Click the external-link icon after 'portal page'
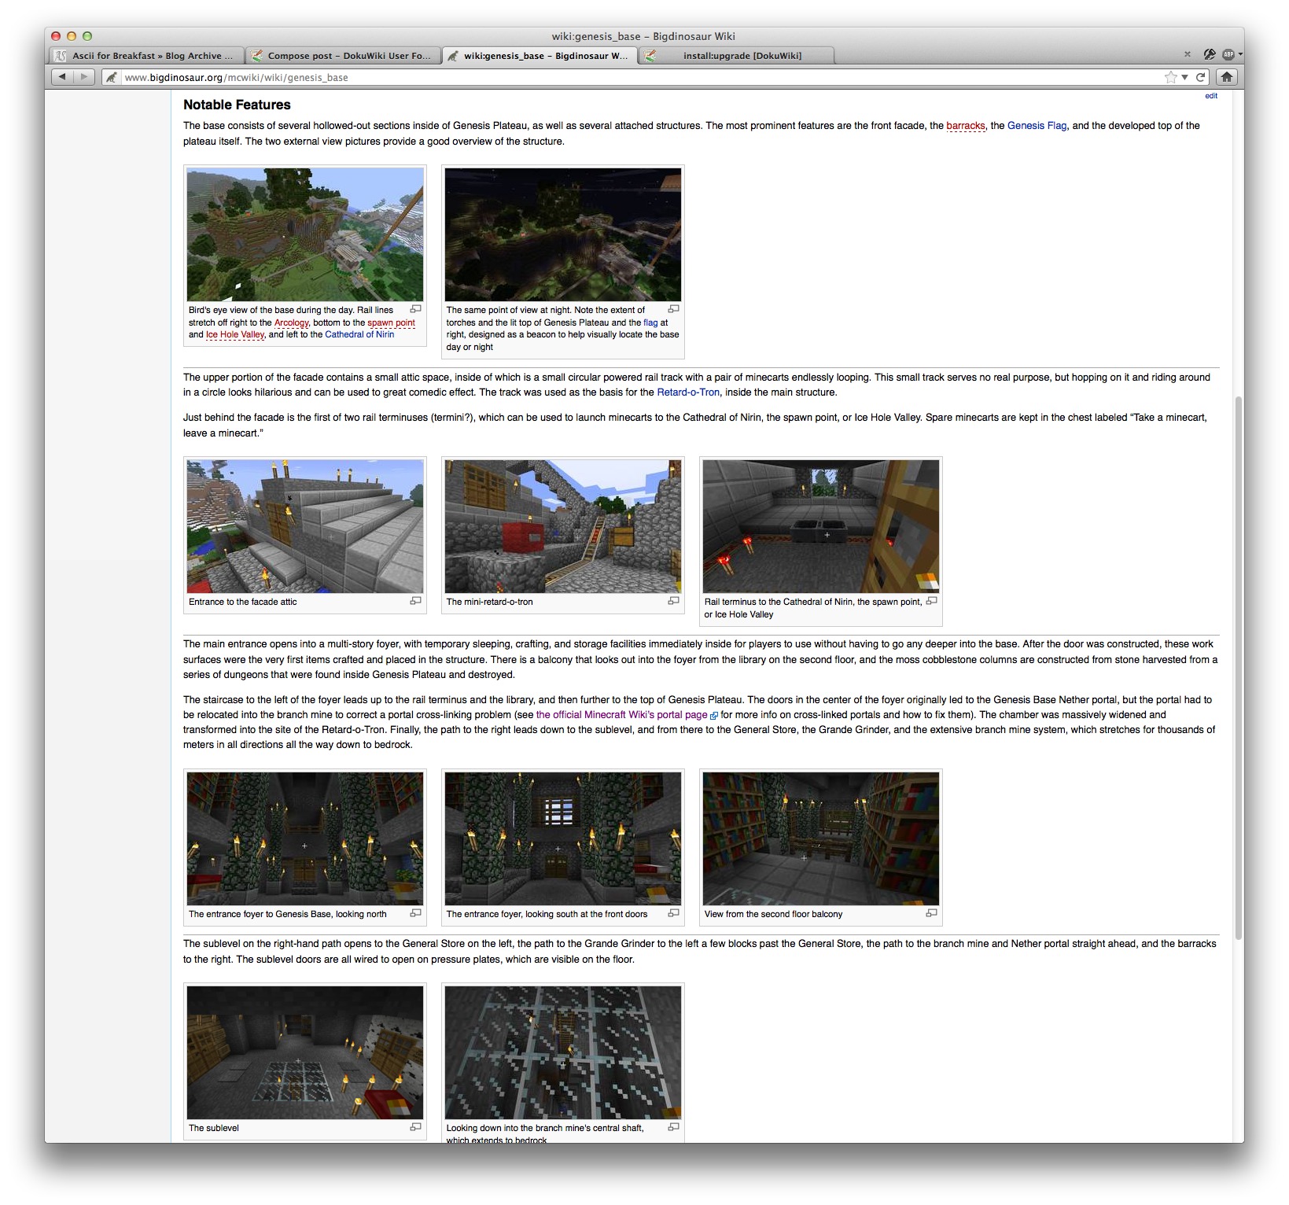Screen dimensions: 1289x1205 [714, 716]
